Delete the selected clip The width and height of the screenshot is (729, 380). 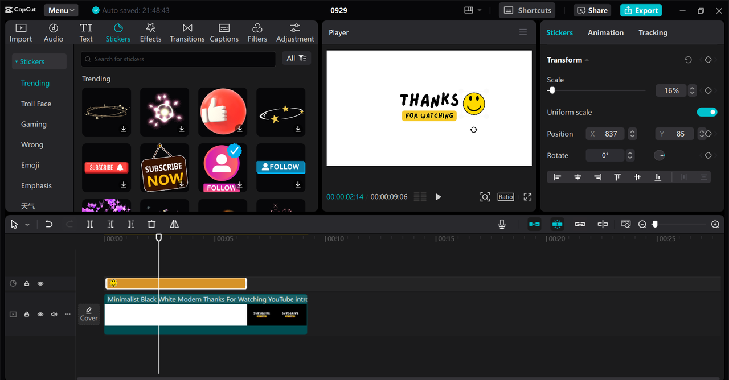click(151, 224)
